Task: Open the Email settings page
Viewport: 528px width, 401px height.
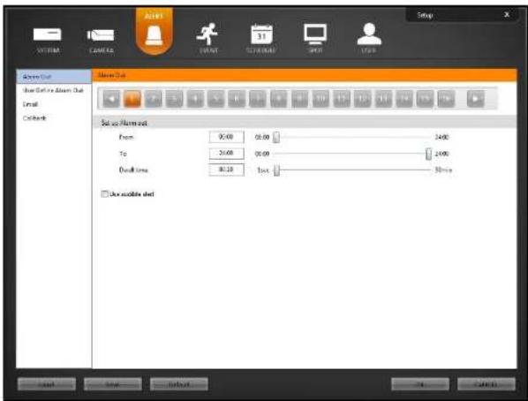Action: point(30,104)
